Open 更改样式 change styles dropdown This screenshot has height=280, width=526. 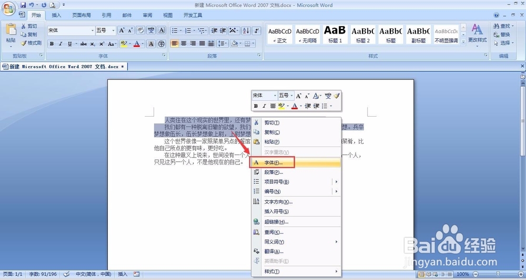(477, 35)
